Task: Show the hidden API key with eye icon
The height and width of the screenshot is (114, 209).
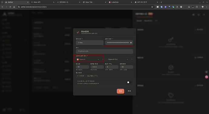Action: pos(131,43)
